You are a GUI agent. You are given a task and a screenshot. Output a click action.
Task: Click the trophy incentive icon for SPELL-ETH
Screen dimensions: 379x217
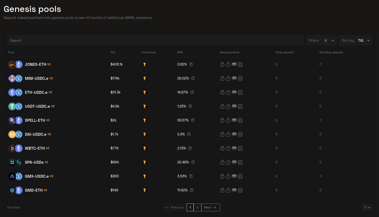pyautogui.click(x=145, y=120)
